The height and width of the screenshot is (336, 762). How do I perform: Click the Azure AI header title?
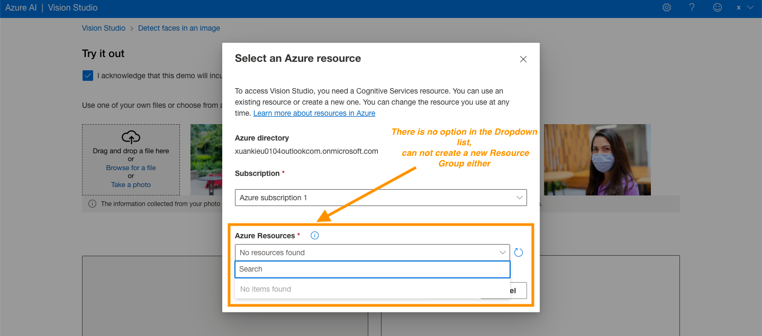pos(21,8)
